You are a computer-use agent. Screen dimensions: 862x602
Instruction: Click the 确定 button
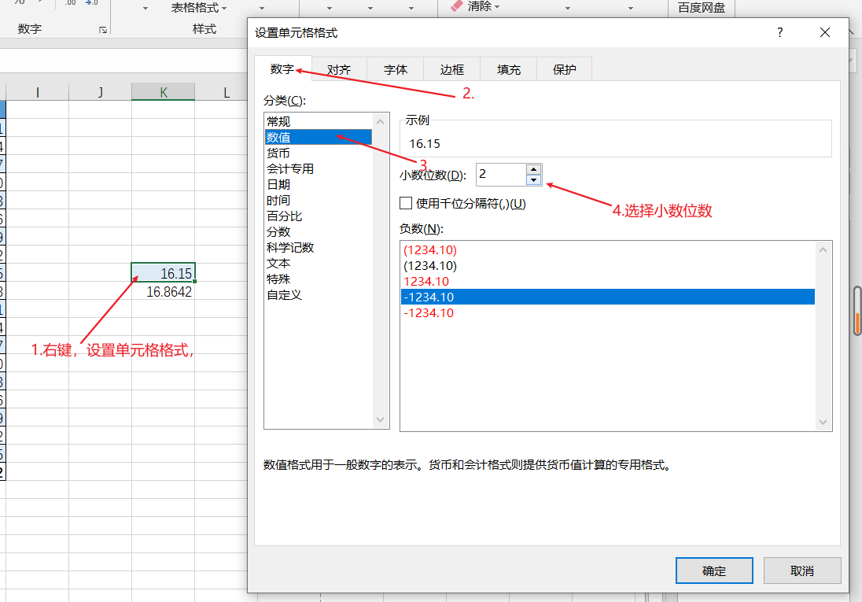[714, 571]
